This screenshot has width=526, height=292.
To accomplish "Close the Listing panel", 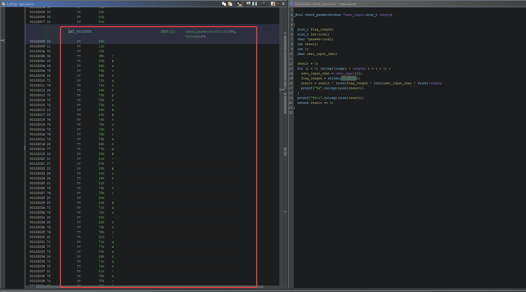I will coord(283,4).
